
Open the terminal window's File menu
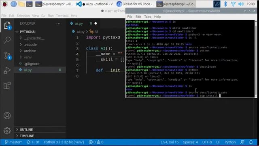tap(129, 17)
